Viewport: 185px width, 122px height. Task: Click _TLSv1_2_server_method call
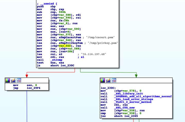132,102
